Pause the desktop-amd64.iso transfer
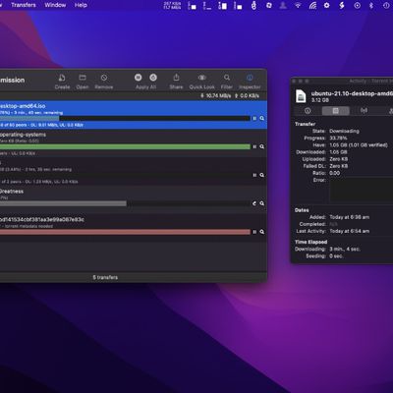The image size is (393, 393). tap(254, 118)
